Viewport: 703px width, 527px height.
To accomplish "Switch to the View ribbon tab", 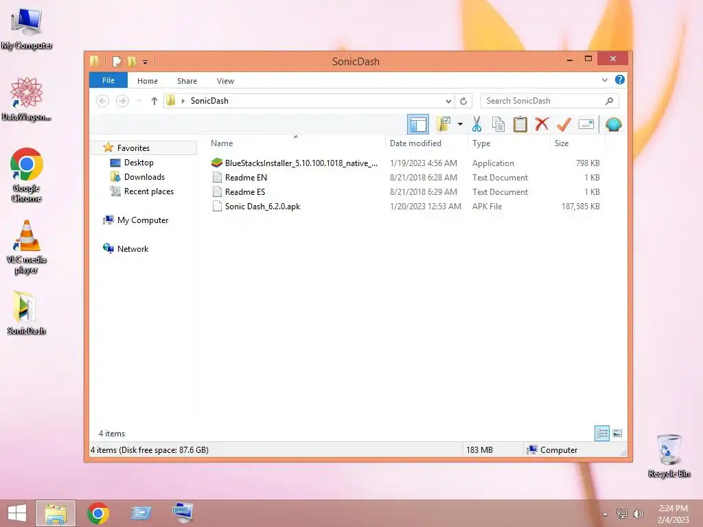I will point(225,81).
